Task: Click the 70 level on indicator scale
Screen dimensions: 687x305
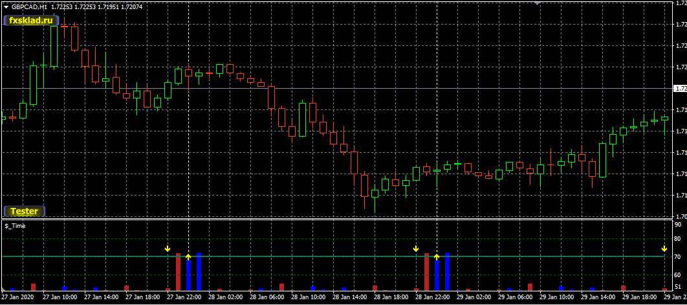Action: pyautogui.click(x=678, y=256)
